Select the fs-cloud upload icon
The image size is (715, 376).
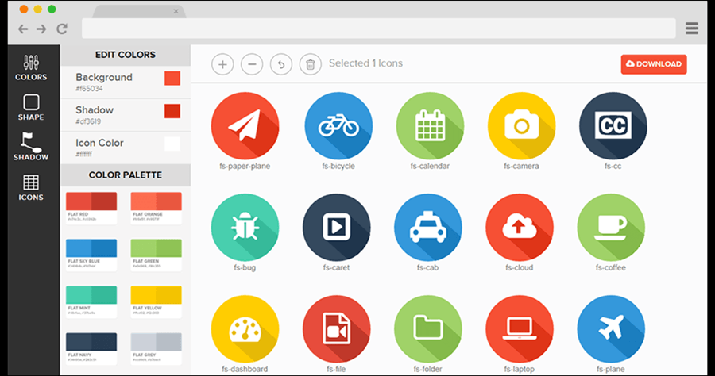pyautogui.click(x=520, y=227)
